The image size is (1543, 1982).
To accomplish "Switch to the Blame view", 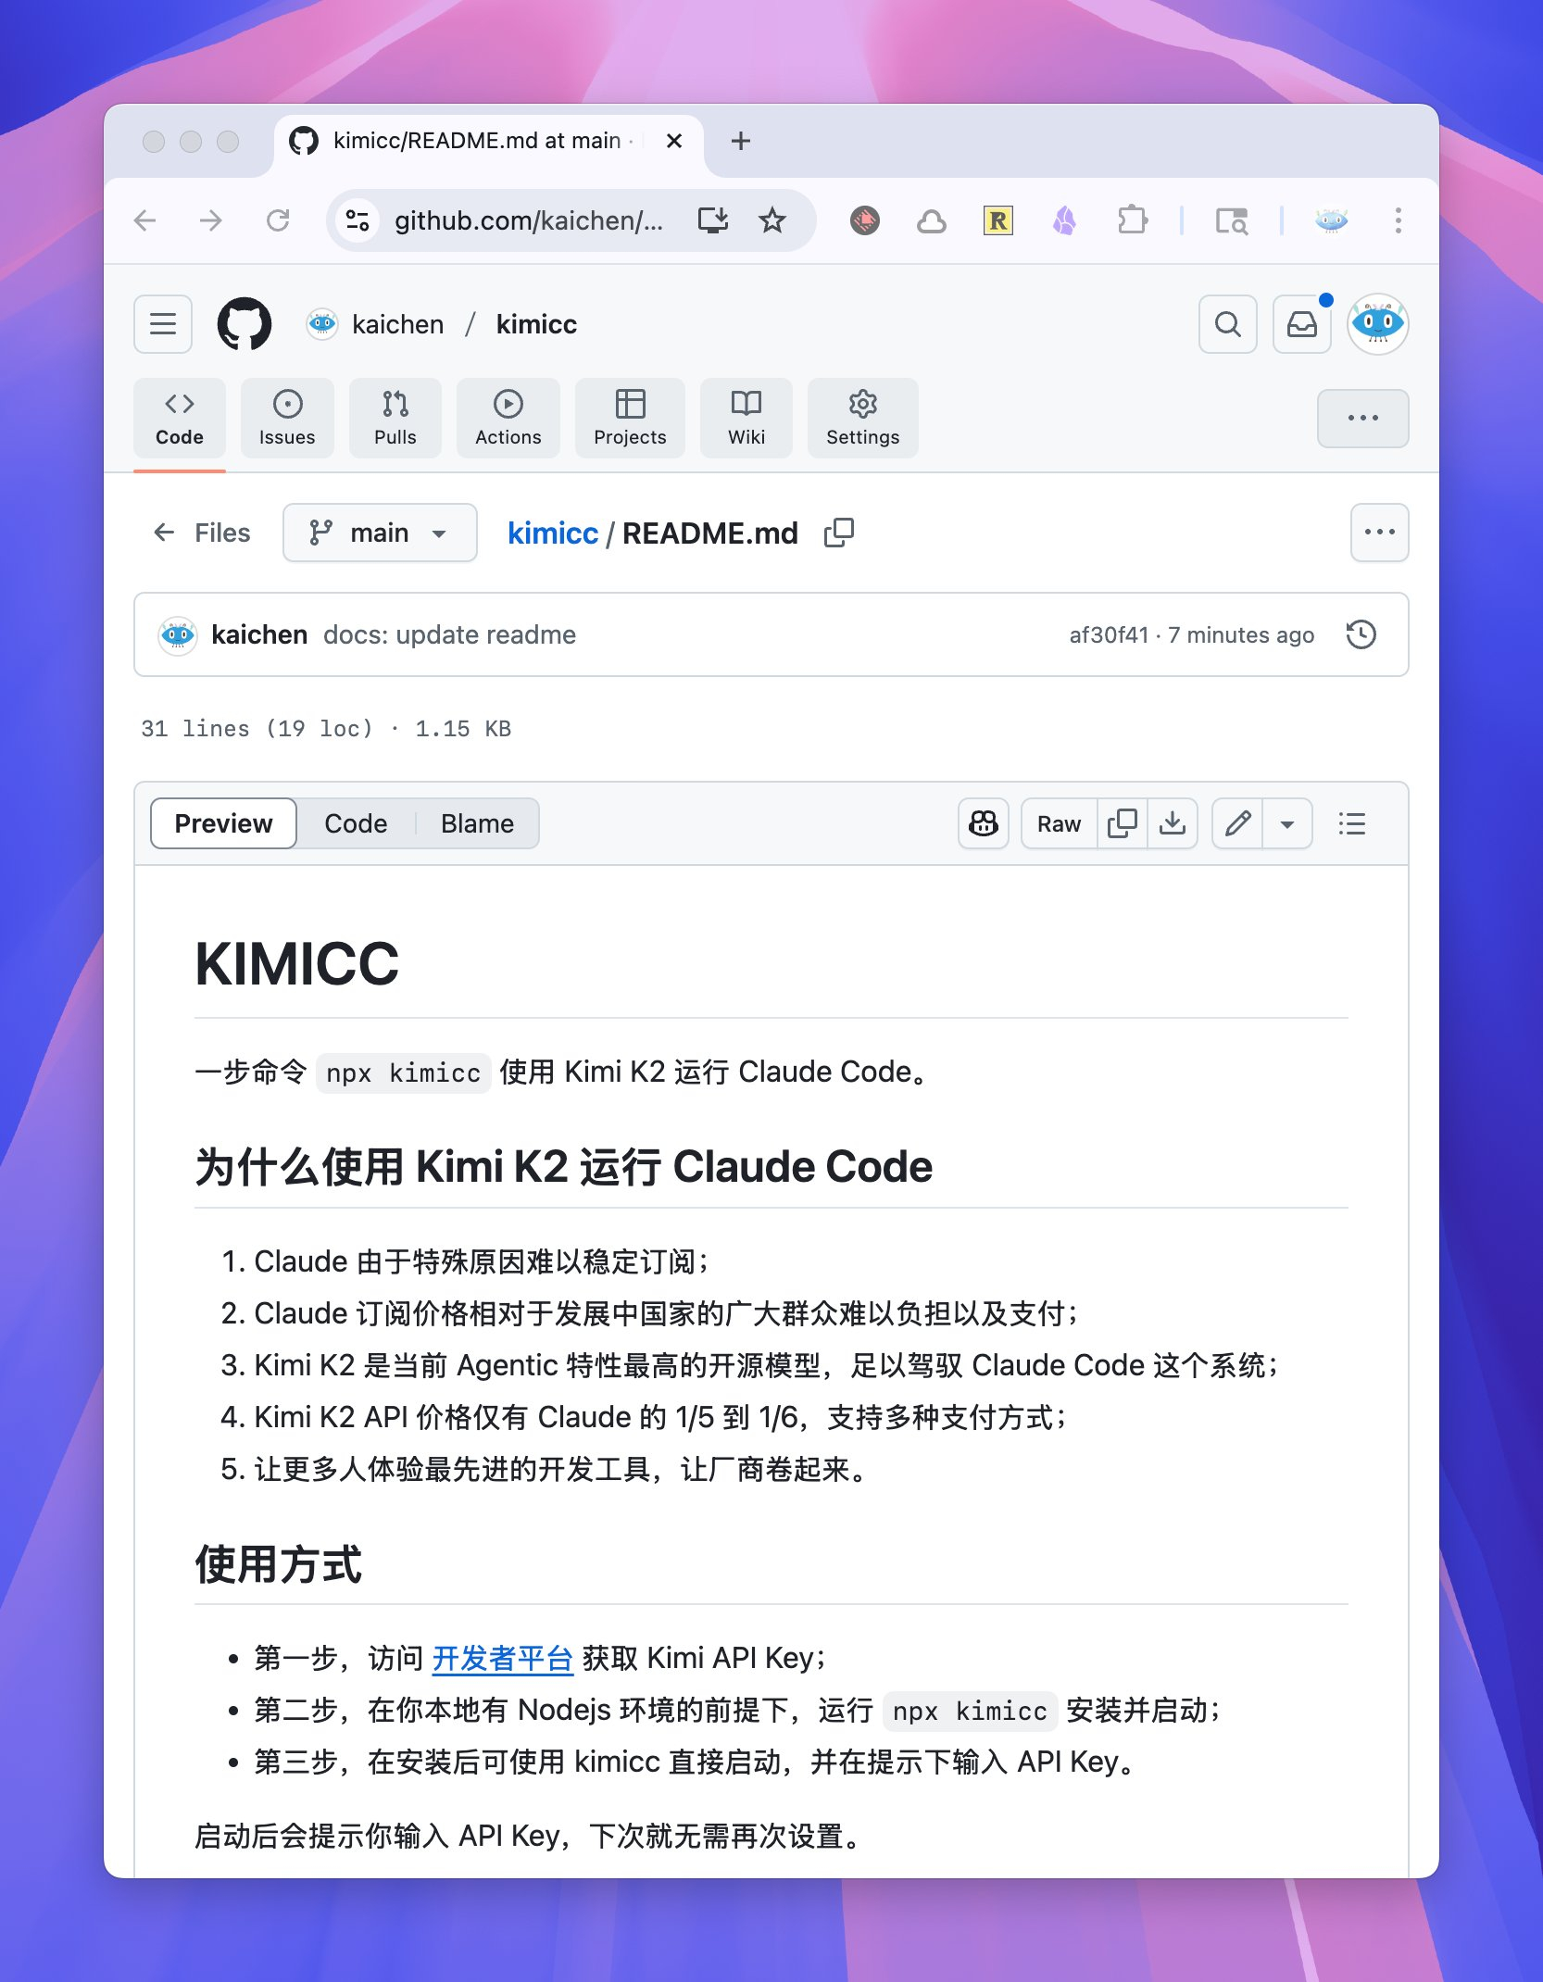I will pyautogui.click(x=477, y=823).
